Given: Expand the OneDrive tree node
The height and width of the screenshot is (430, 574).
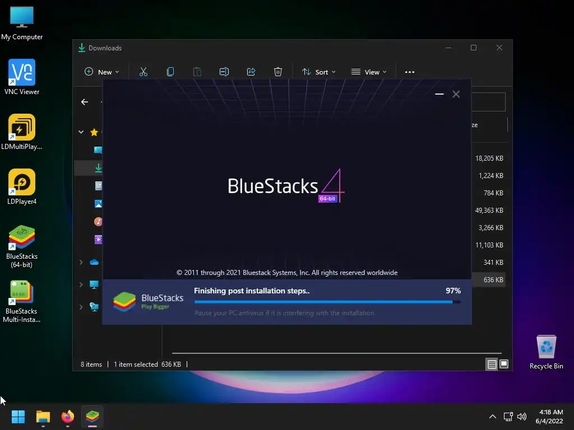Looking at the screenshot, I should tap(81, 262).
